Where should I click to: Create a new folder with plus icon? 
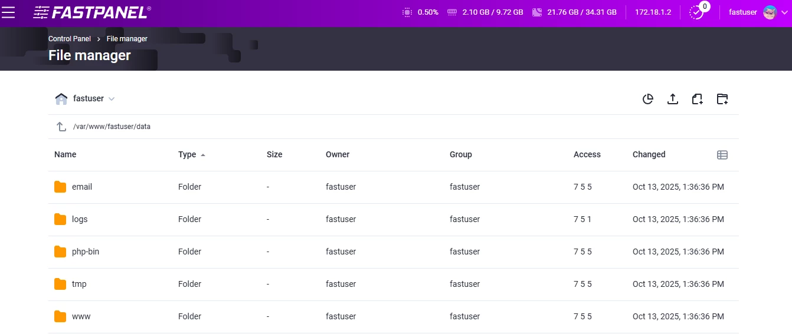pyautogui.click(x=722, y=99)
